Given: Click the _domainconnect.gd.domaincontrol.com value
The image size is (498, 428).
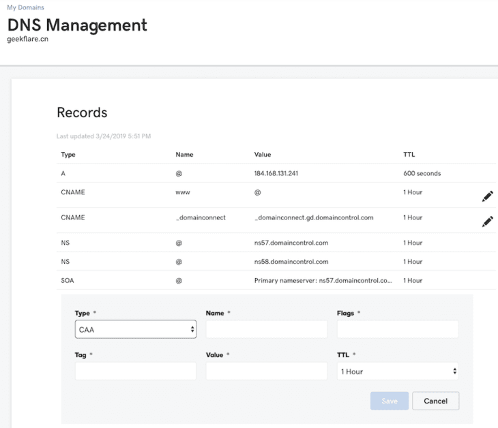Looking at the screenshot, I should coord(313,217).
